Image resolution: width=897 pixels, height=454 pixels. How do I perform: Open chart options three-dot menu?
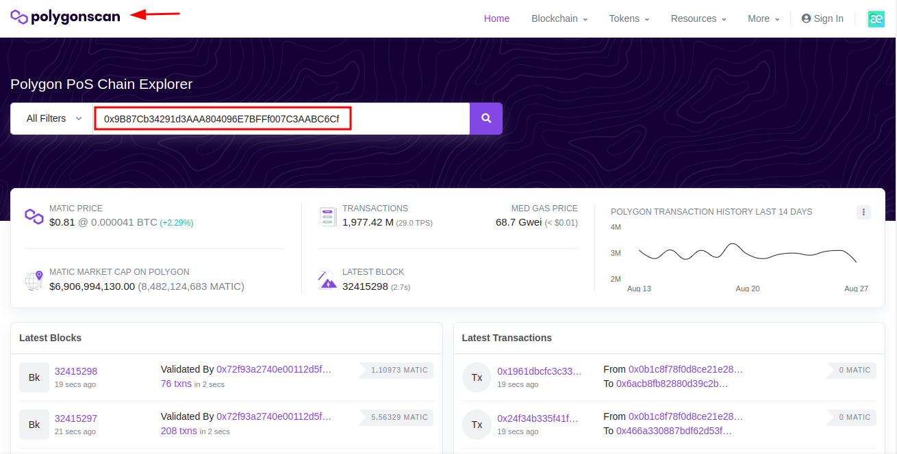tap(863, 212)
